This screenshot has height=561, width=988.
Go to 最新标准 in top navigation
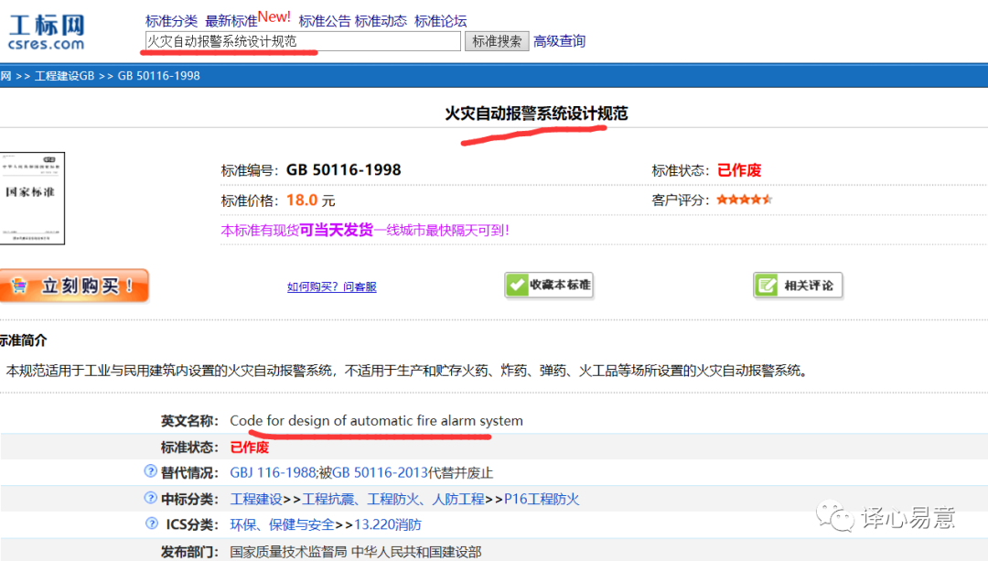[231, 21]
